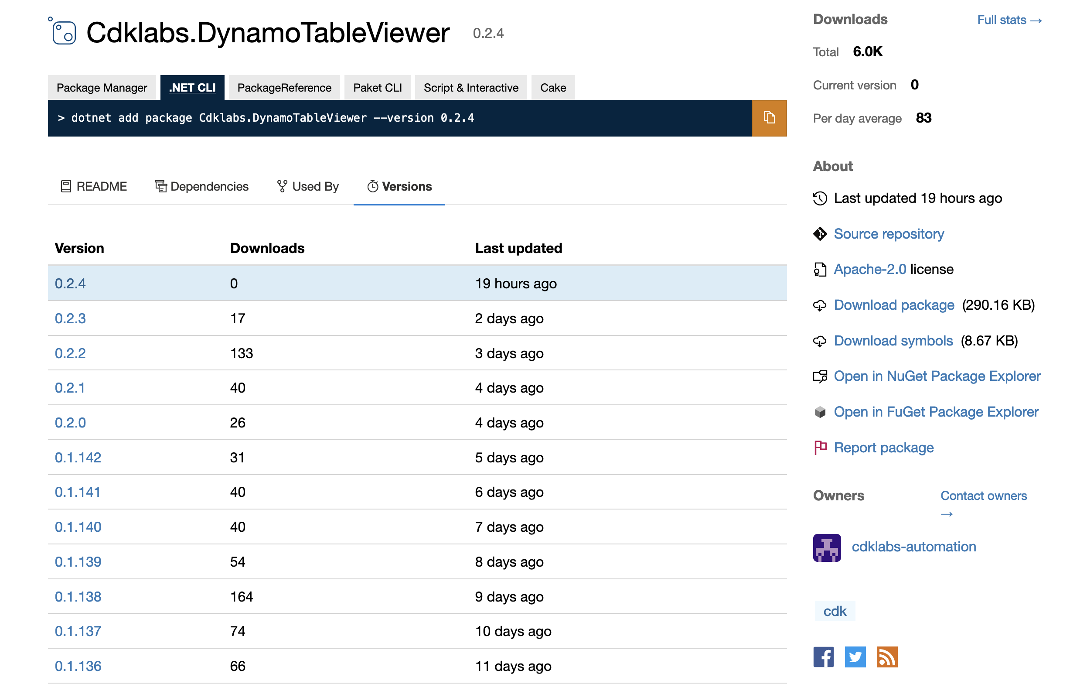Open version 0.1.142 link
The width and height of the screenshot is (1070, 684).
78,457
